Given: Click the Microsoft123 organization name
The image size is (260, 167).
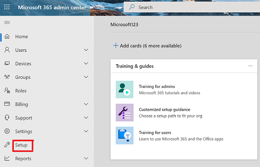Looking at the screenshot, I should [x=124, y=25].
